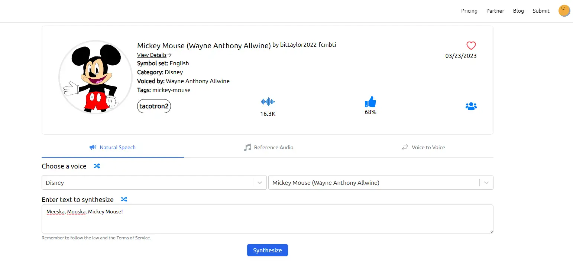573x262 pixels.
Task: Click the 03/23/2023 date text
Action: pyautogui.click(x=461, y=56)
